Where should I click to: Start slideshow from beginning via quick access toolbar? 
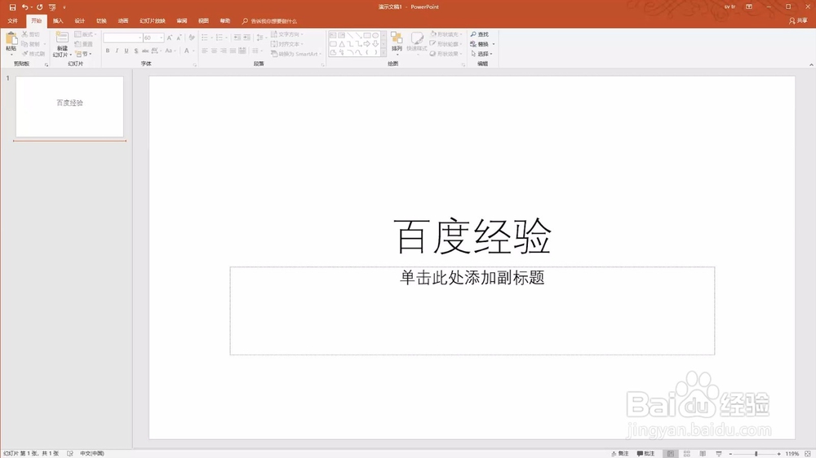[52, 7]
